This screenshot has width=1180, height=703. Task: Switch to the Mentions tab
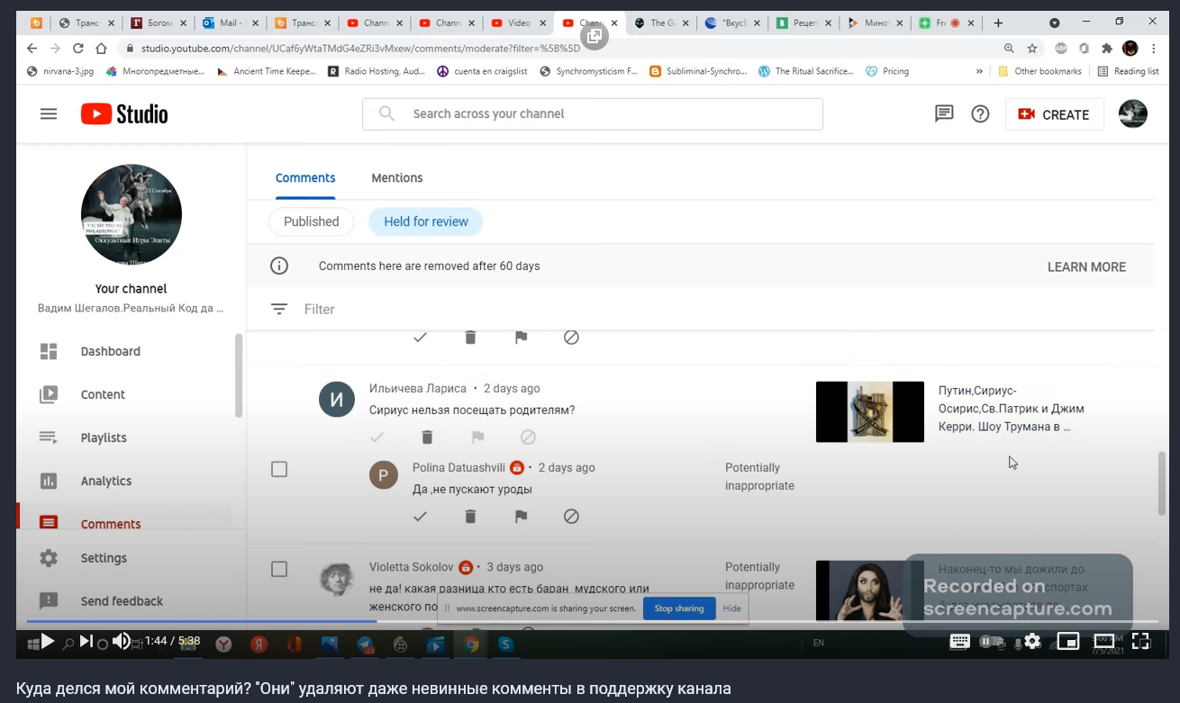(397, 178)
